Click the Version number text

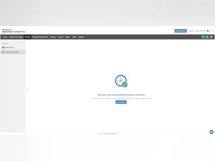coord(200,31)
